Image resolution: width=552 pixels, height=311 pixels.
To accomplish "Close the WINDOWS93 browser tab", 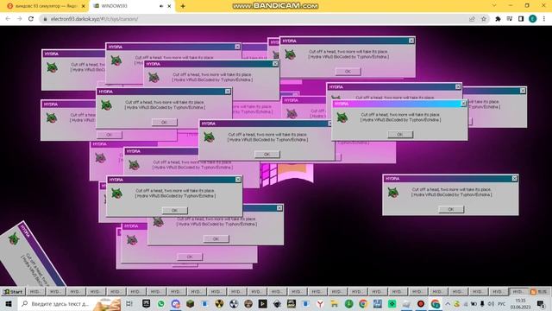I will pos(169,6).
